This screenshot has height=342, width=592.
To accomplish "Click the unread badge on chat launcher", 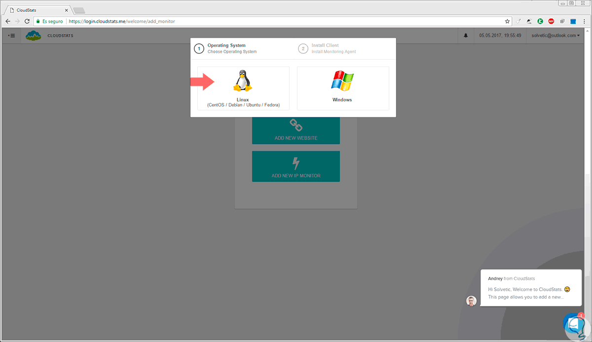I will [581, 315].
